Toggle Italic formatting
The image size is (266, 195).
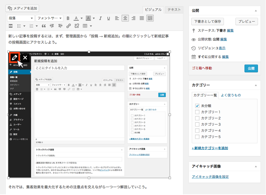coord(101,18)
